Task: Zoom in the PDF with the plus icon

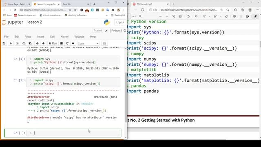Action: point(167,16)
